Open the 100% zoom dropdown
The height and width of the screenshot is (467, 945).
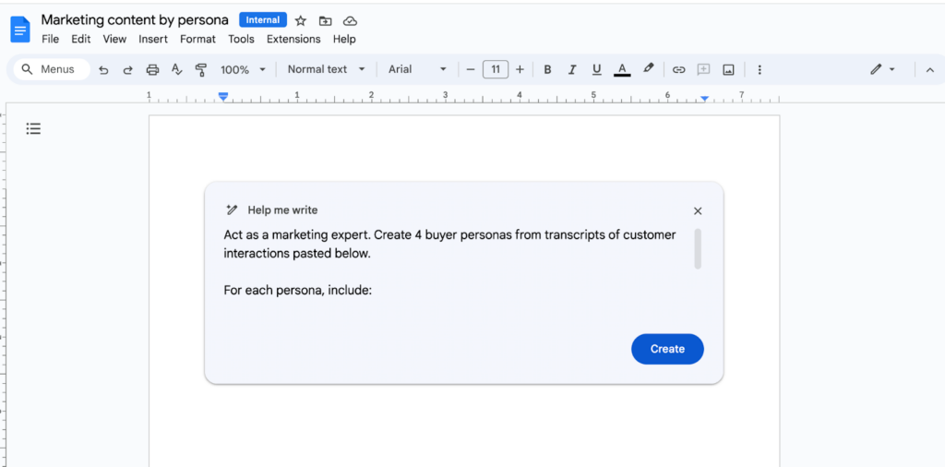pos(243,70)
